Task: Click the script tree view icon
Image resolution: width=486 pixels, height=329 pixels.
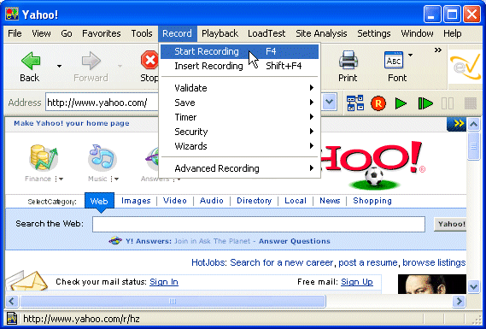Action: tap(355, 103)
